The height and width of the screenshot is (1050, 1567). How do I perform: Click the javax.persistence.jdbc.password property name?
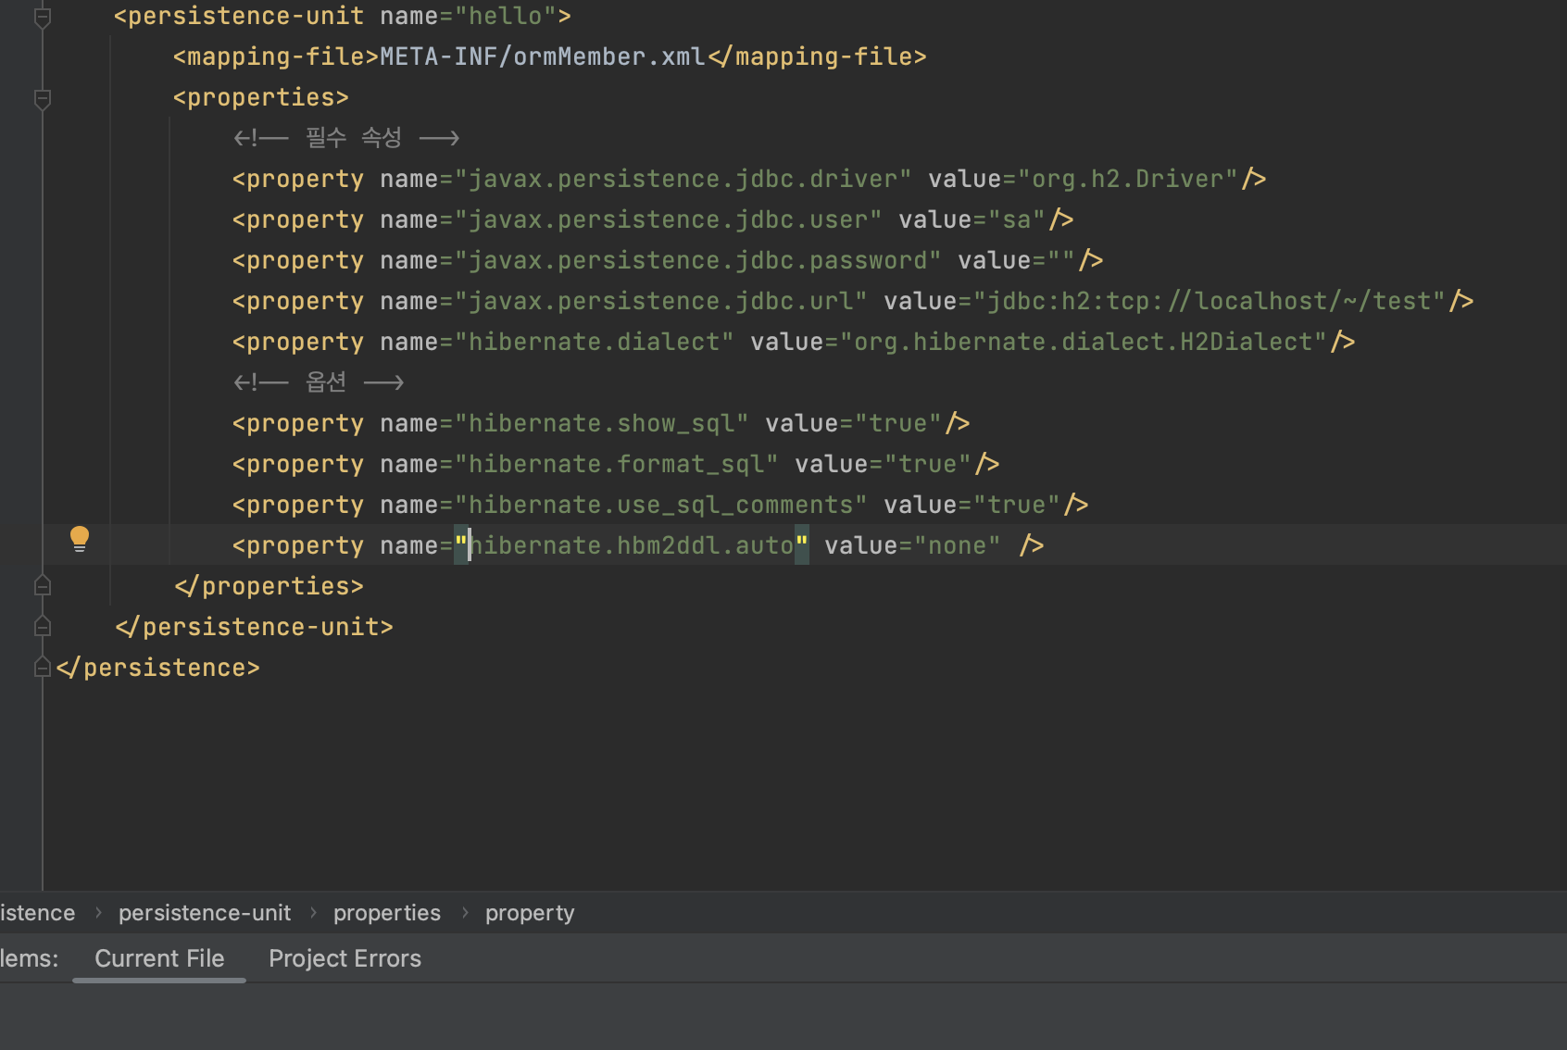click(x=698, y=260)
